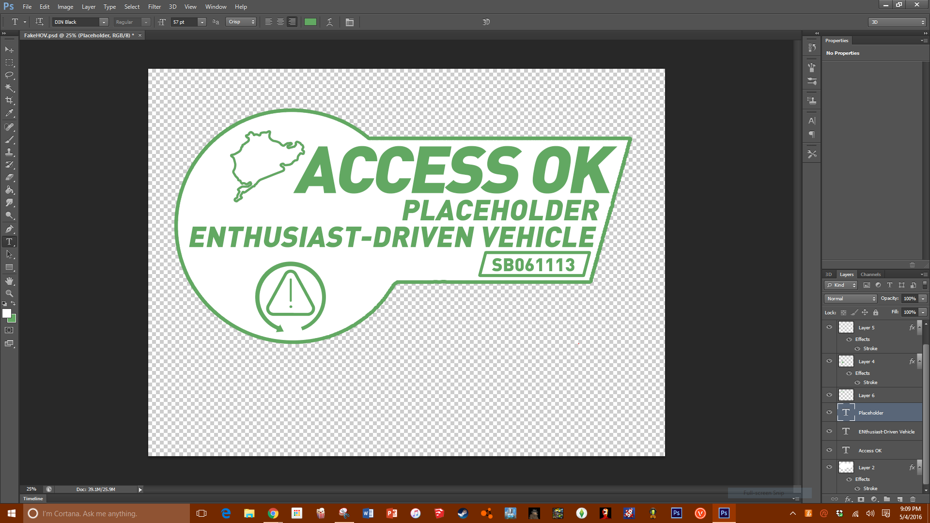Screen dimensions: 930x523
Task: Open the Layer menu
Action: (x=89, y=7)
